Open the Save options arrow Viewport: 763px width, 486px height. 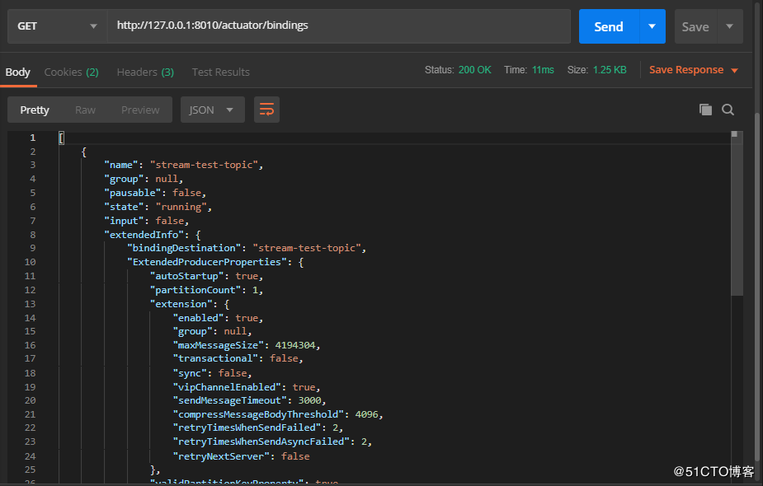pyautogui.click(x=729, y=26)
